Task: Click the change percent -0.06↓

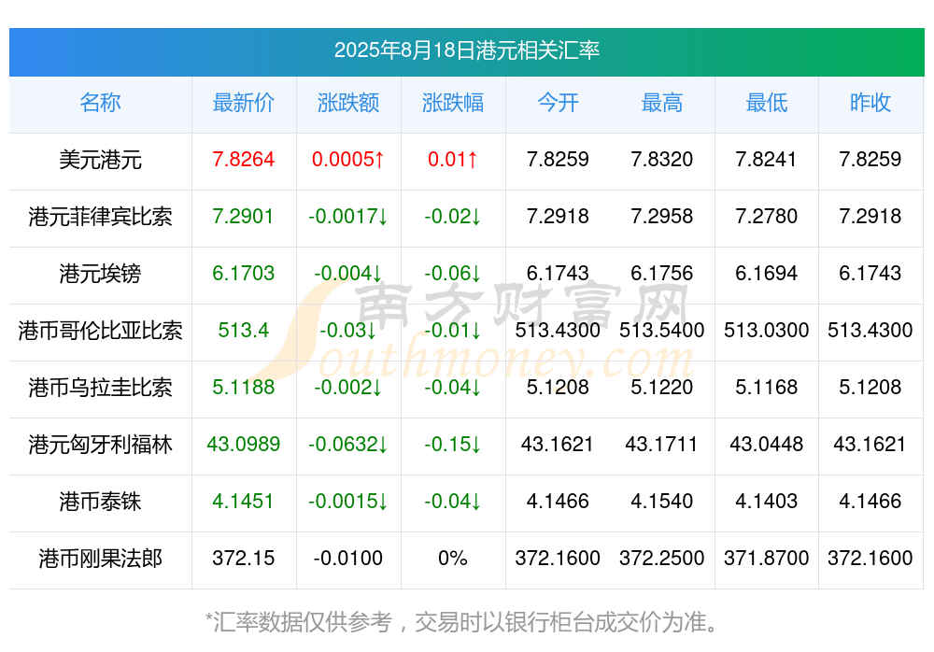Action: (453, 273)
